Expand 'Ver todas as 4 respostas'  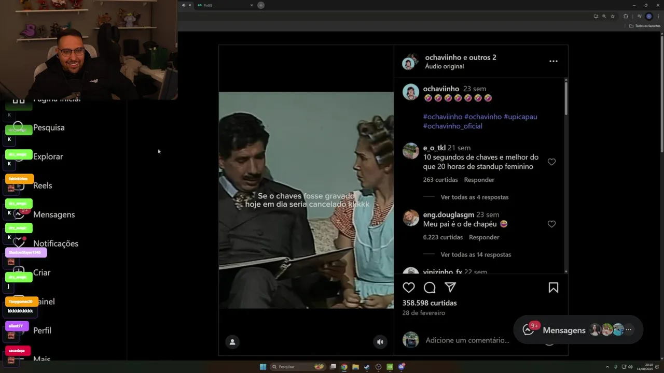tap(474, 197)
